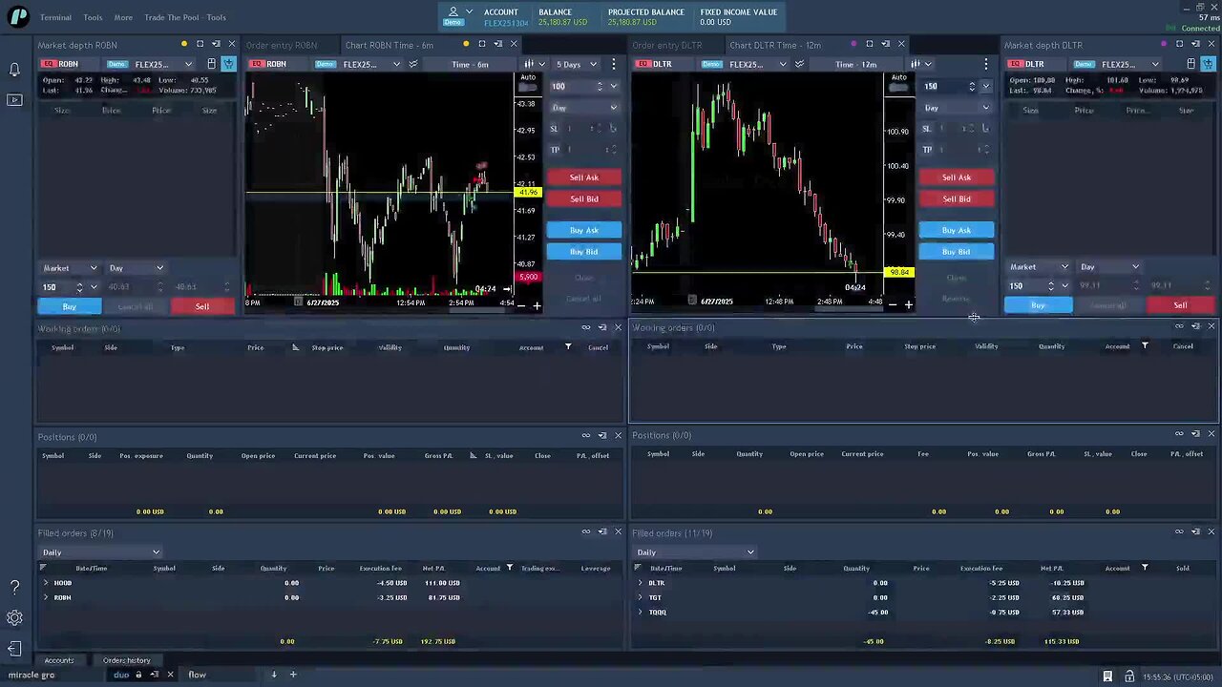Expand the DLTR row in Filled orders
Image resolution: width=1222 pixels, height=687 pixels.
pyautogui.click(x=641, y=583)
